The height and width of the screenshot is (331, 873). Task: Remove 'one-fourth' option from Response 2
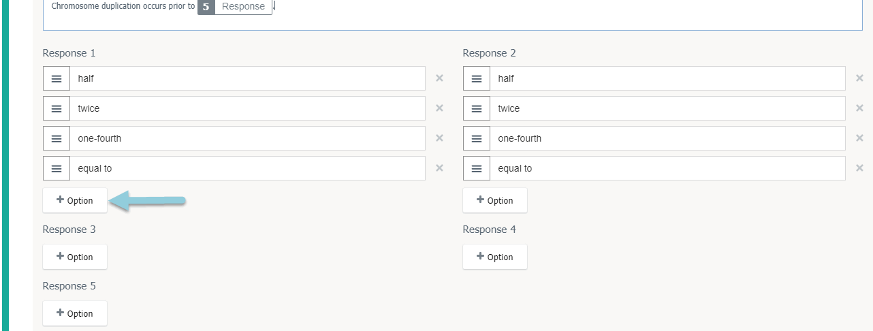[x=859, y=138]
